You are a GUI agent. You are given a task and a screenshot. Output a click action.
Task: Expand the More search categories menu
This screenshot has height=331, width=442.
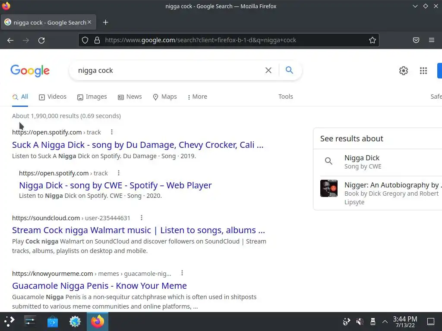pyautogui.click(x=197, y=97)
